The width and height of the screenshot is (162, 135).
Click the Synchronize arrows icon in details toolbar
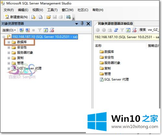click(x=116, y=30)
